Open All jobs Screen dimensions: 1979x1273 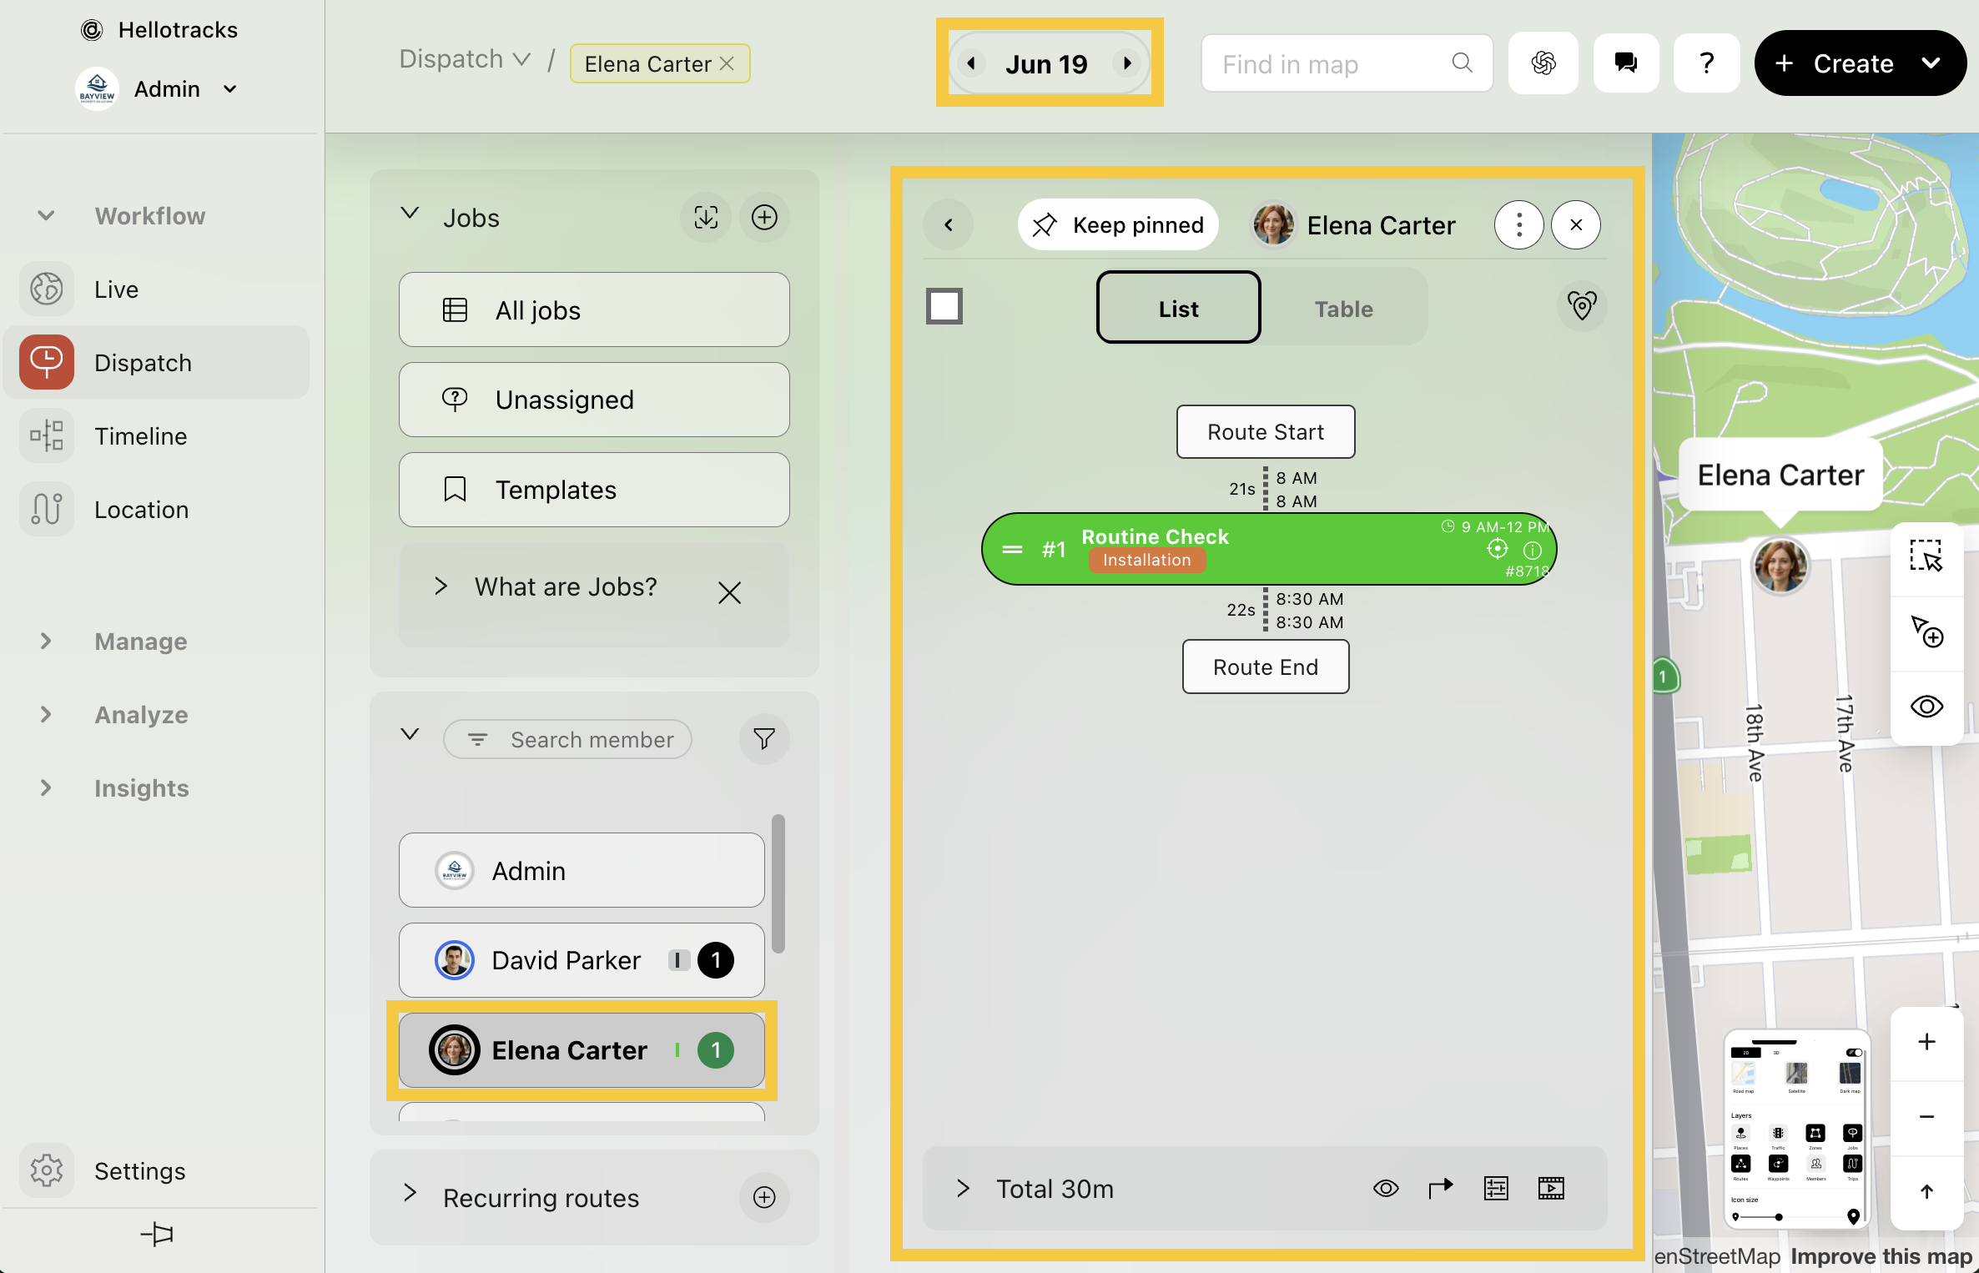tap(594, 309)
